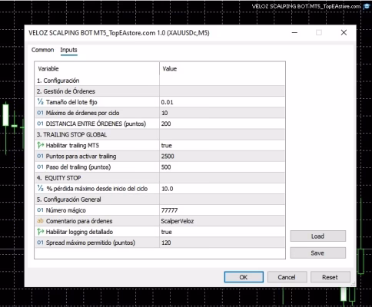Click the 'Spread máximo permitido (puntos)' label
The image size is (372, 307).
pyautogui.click(x=91, y=243)
